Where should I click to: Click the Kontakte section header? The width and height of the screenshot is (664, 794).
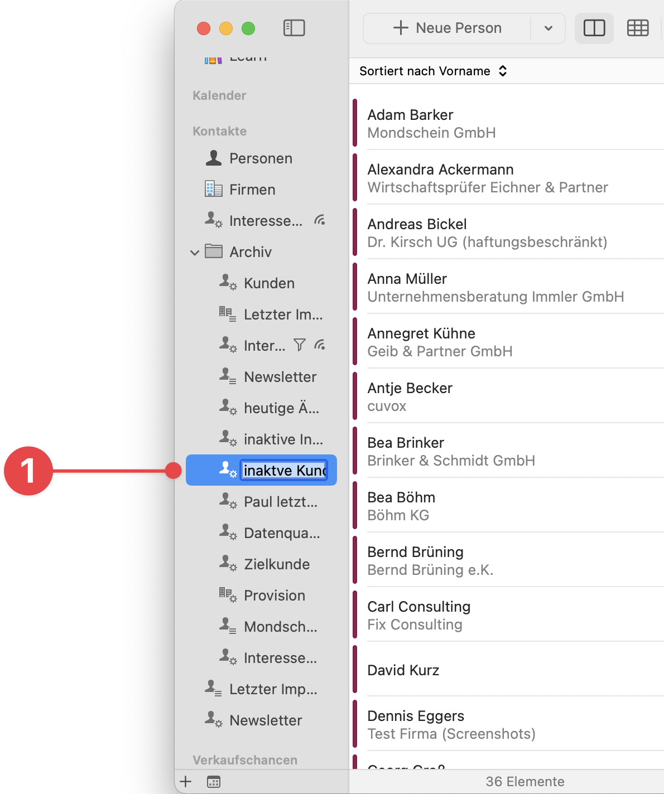(219, 131)
